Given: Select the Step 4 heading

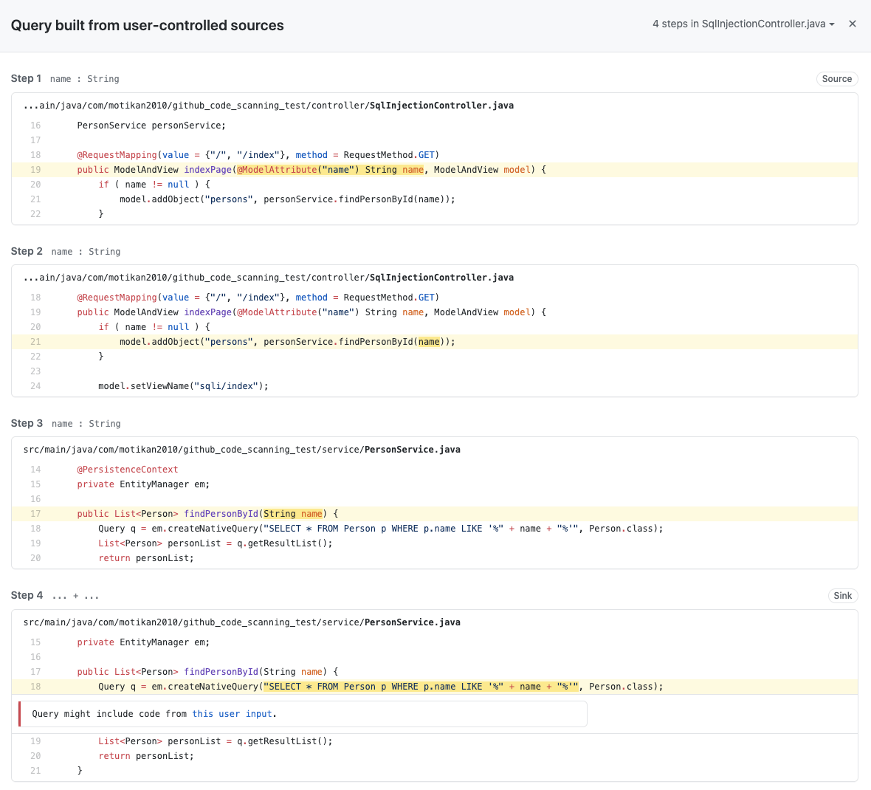Looking at the screenshot, I should (x=27, y=595).
